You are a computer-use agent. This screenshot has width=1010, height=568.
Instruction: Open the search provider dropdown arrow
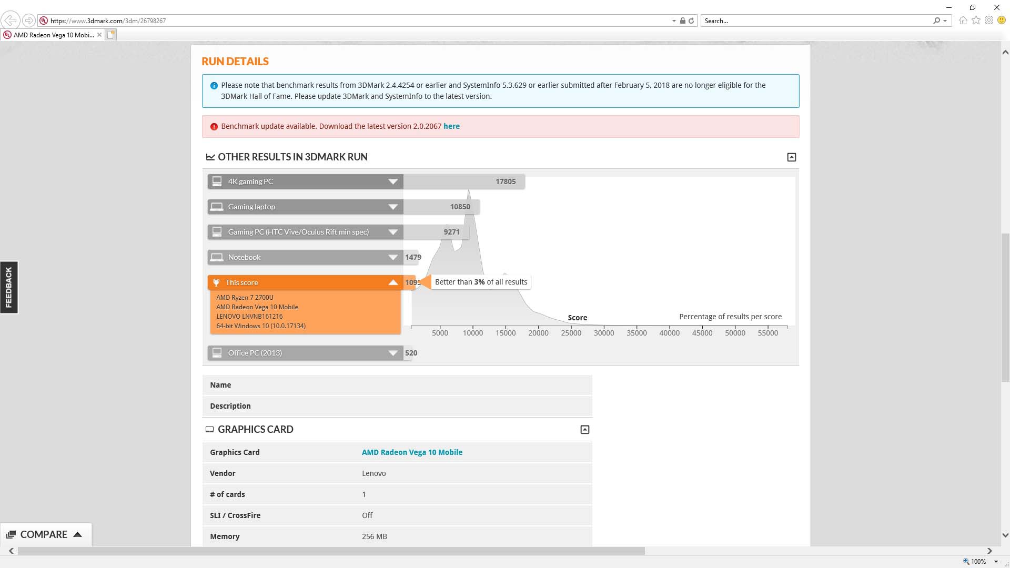tap(945, 21)
